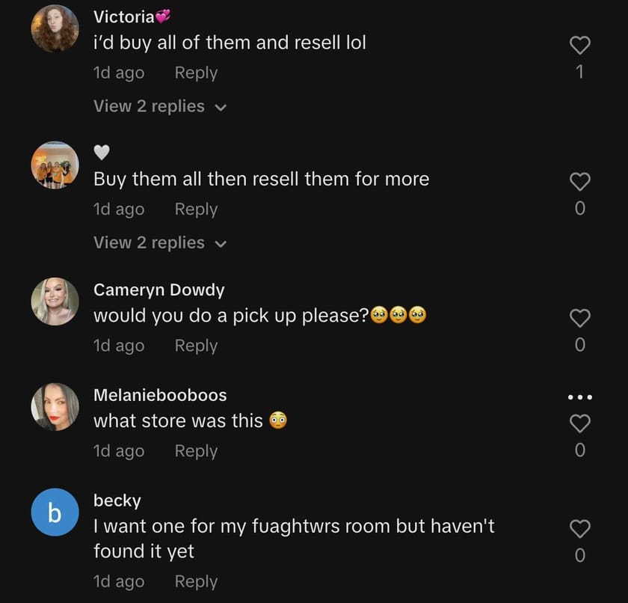
Task: Expand "View 2 replies" under the white heart user's comment
Action: pos(149,242)
